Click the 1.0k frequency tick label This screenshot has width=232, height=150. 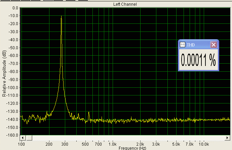click(x=112, y=144)
